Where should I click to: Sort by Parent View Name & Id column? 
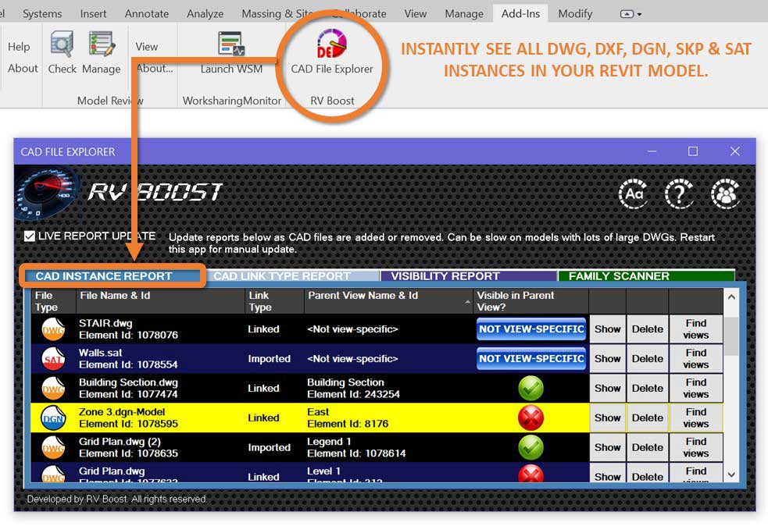388,301
